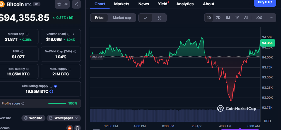The height and width of the screenshot is (130, 281).
Task: Open the Chart tab
Action: coord(100,4)
